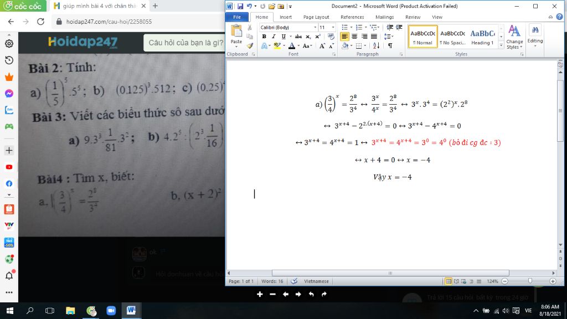Click the Word zoom slider handle
The width and height of the screenshot is (567, 319).
click(x=530, y=281)
